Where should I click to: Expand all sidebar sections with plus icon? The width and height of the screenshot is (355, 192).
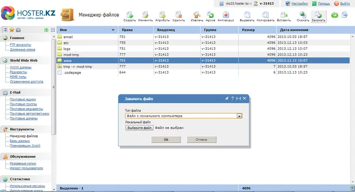tap(46, 30)
